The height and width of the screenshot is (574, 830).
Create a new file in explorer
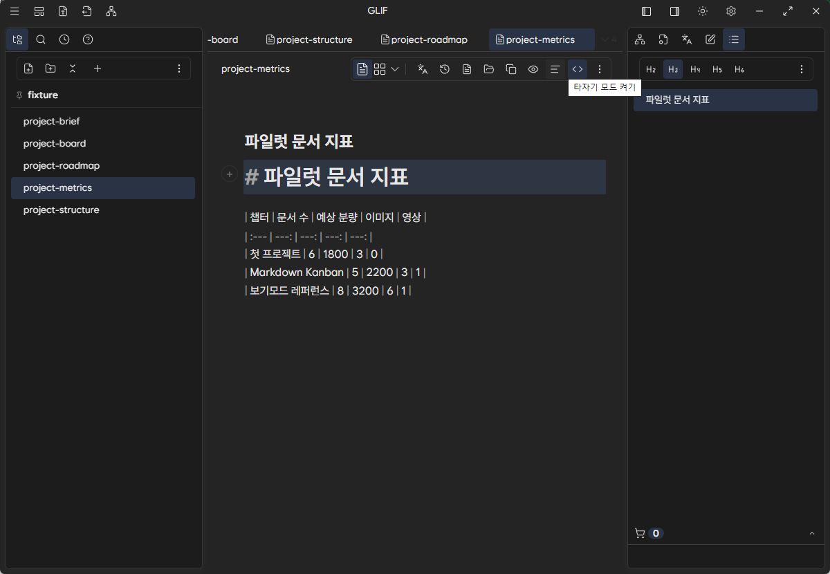click(x=28, y=68)
